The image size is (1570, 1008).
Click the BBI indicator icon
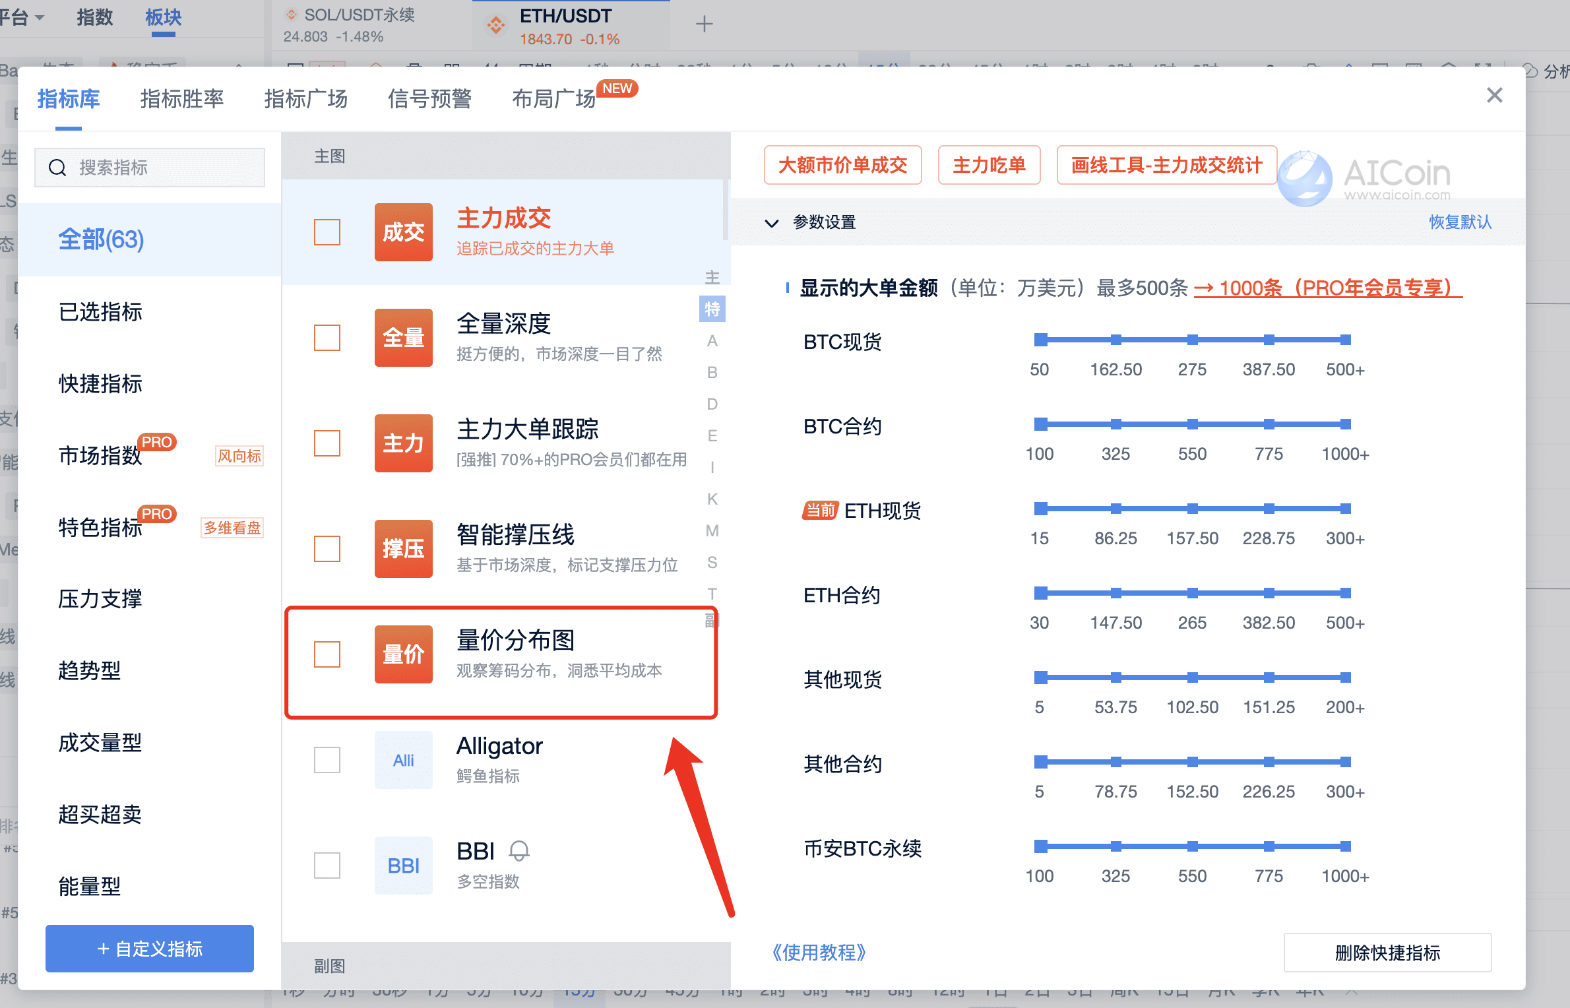click(403, 866)
